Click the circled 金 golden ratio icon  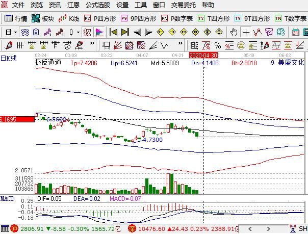pos(241,45)
